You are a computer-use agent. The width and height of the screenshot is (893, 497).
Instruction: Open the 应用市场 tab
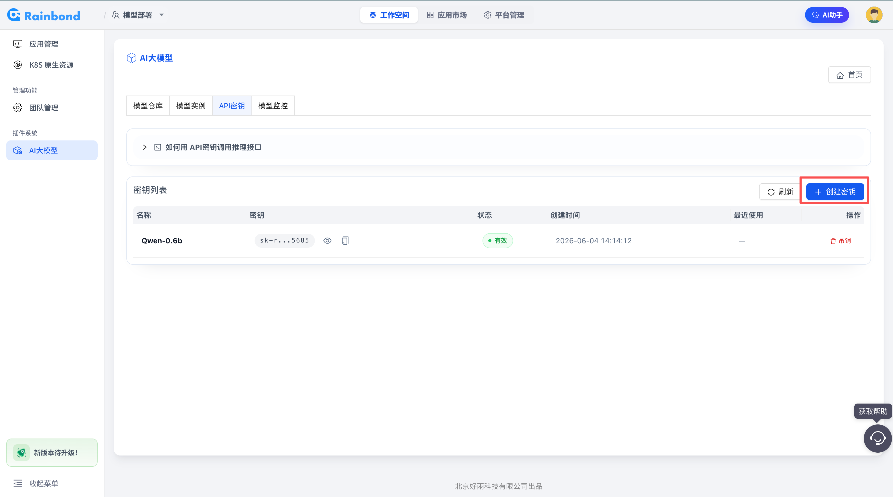click(447, 15)
